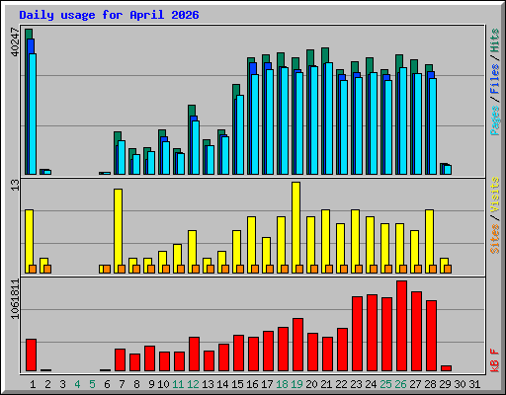Image resolution: width=506 pixels, height=395 pixels.
Task: Click day label 30 on the x-axis
Action: 460,384
